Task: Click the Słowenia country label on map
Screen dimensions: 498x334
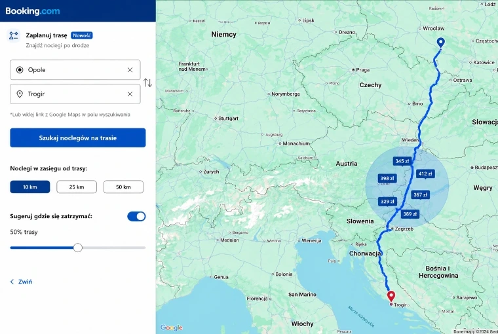Action: [360, 221]
